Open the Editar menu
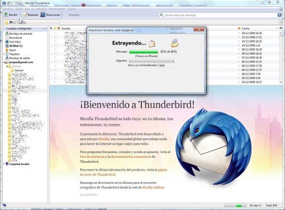This screenshot has height=210, width=285. point(19,9)
